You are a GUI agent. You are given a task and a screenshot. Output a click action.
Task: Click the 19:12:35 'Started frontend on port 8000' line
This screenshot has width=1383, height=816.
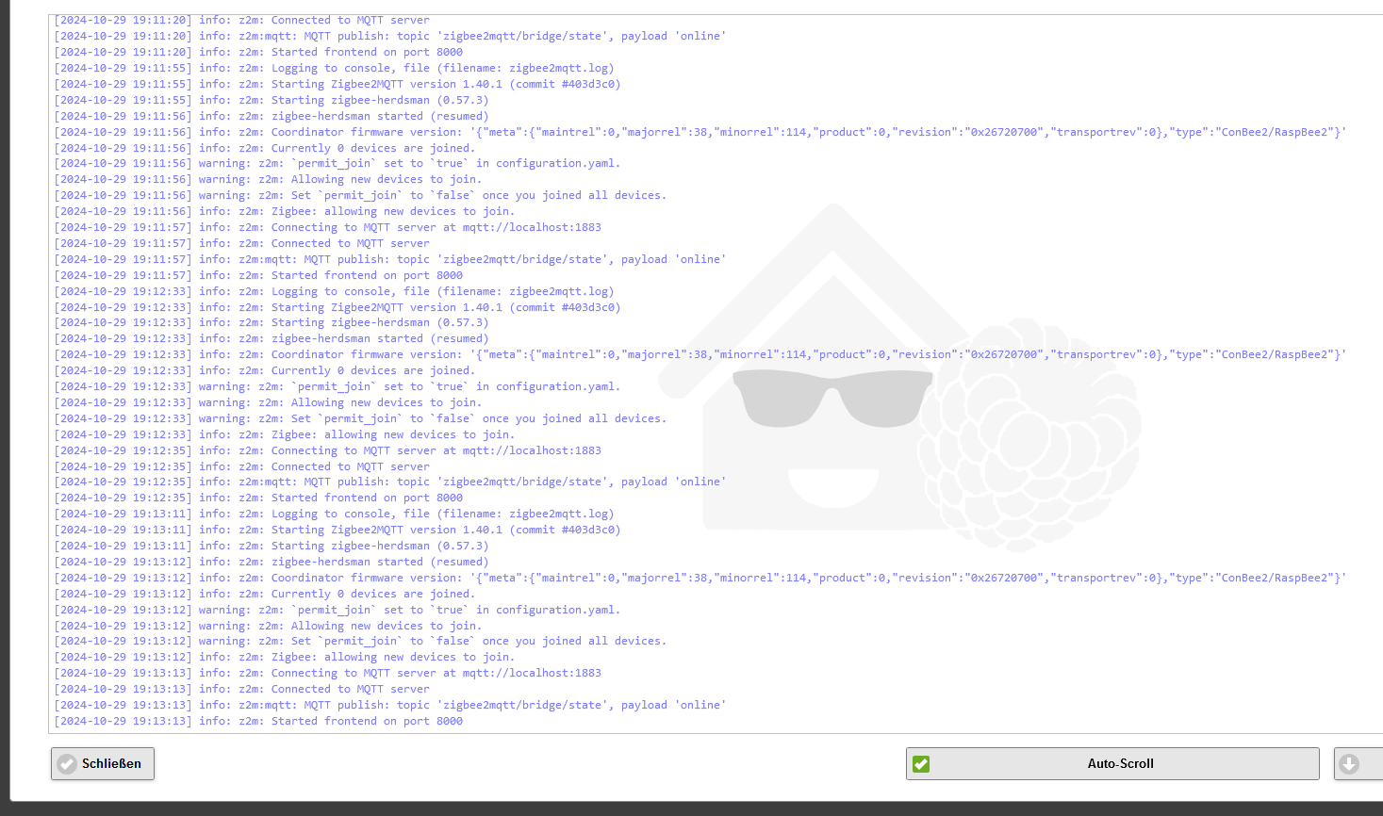(x=258, y=498)
